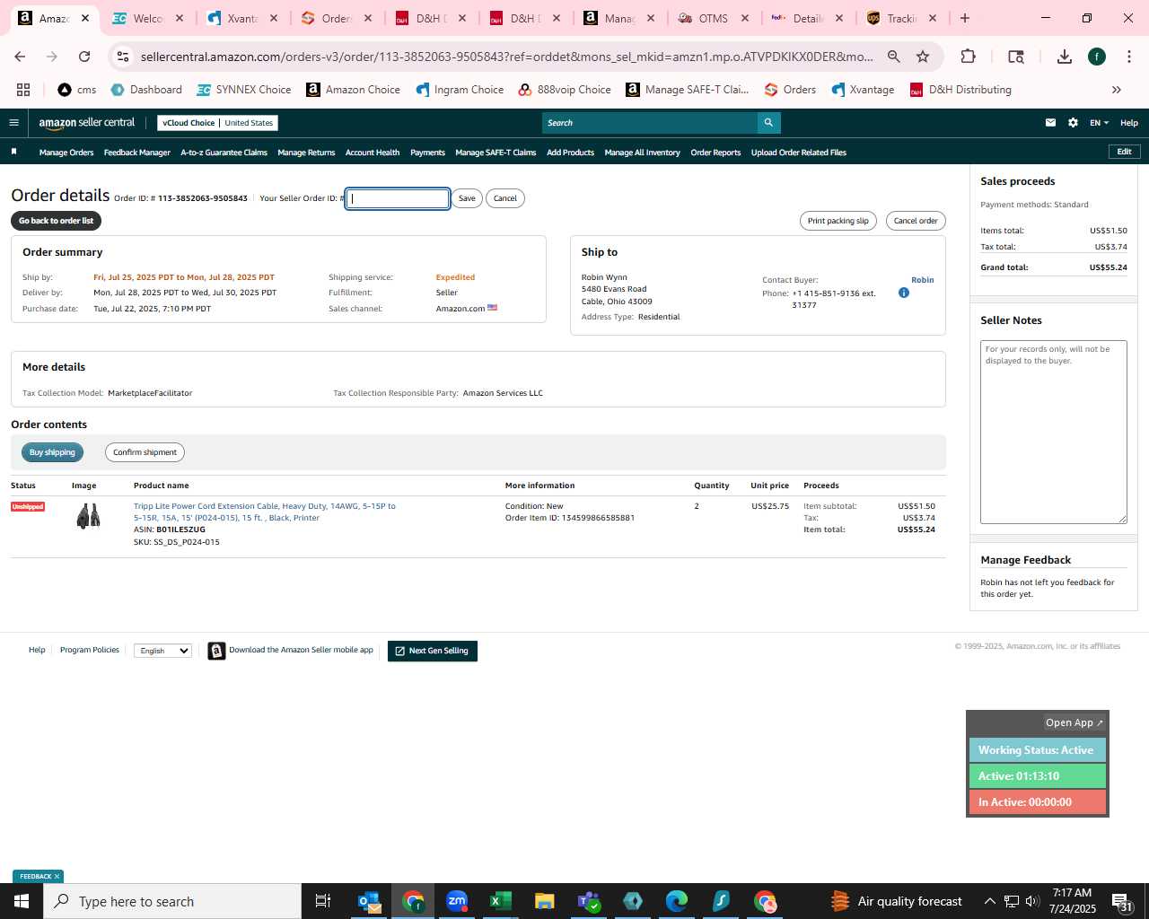Screen dimensions: 1149x919
Task: Open Microsoft Edge from the taskbar
Action: [677, 901]
